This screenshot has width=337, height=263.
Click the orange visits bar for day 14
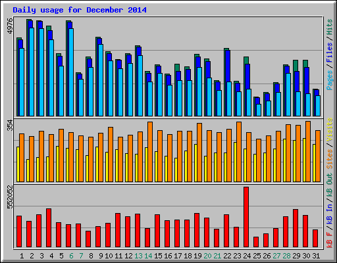(150, 152)
